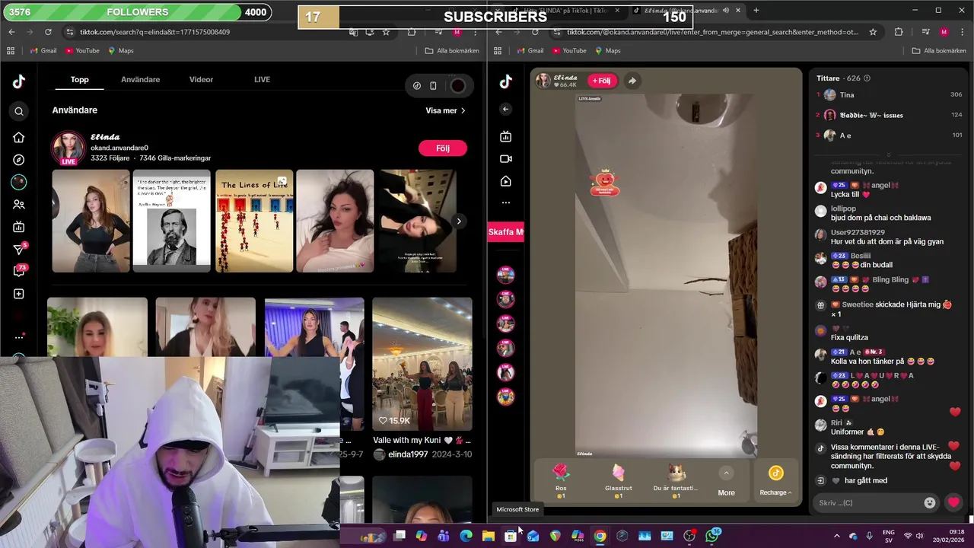This screenshot has height=548, width=974.
Task: Expand More gifts with the up chevron
Action: coord(726,473)
